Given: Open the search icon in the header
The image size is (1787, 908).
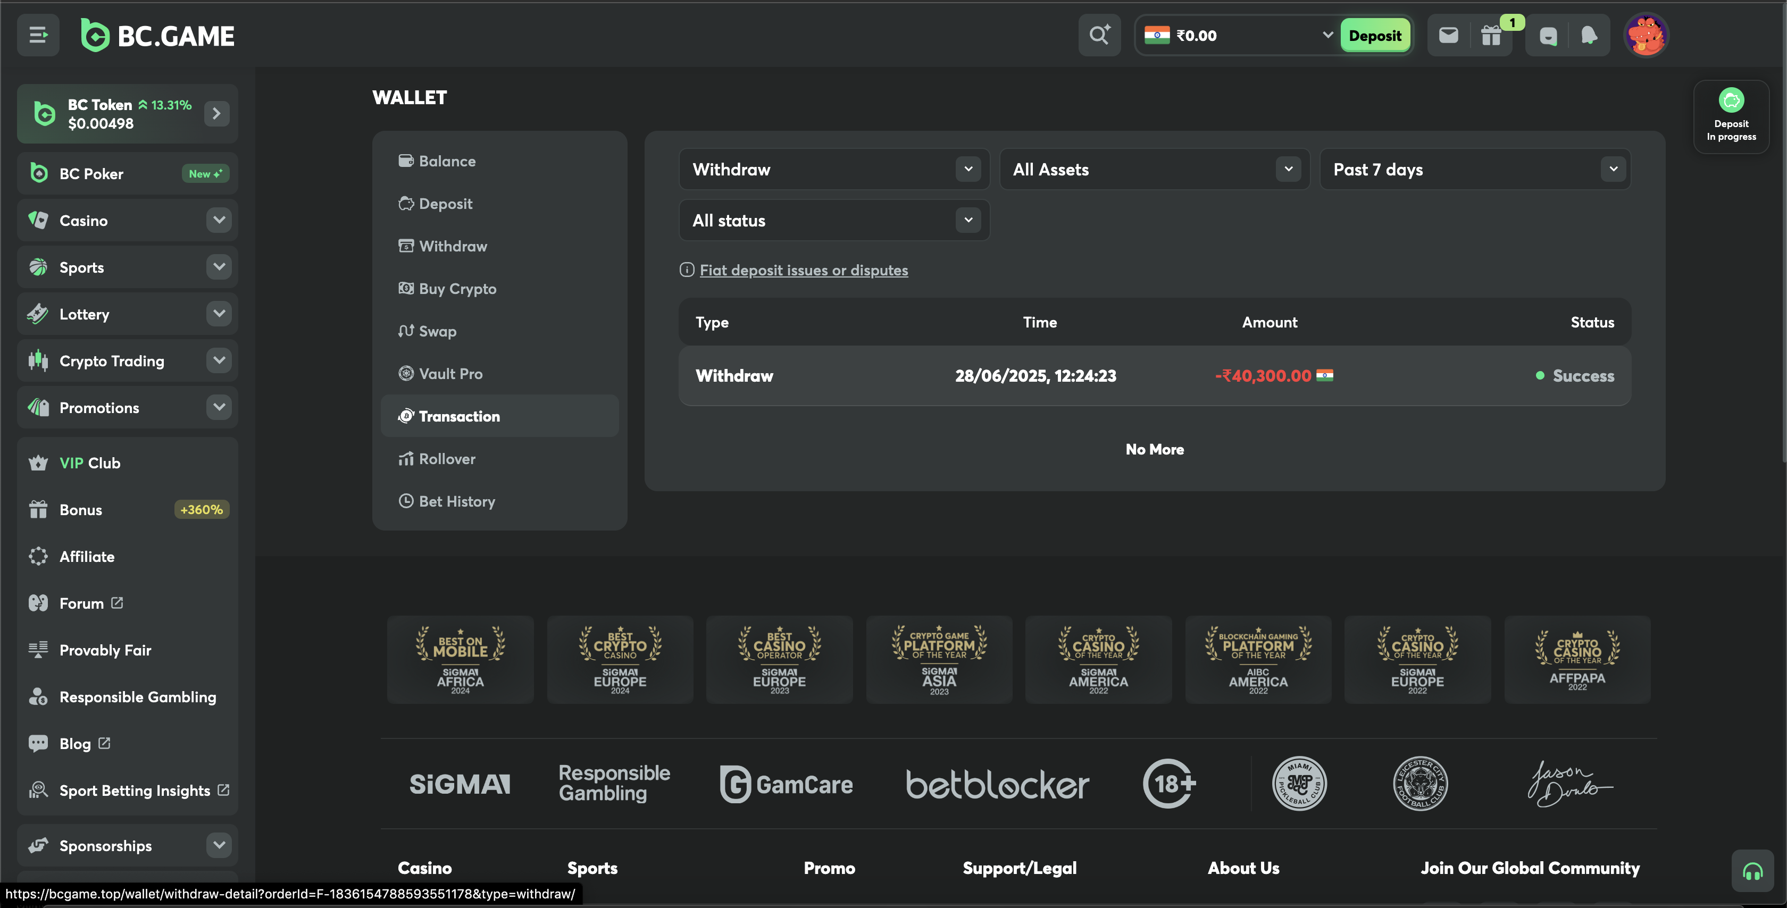Looking at the screenshot, I should click(x=1099, y=35).
